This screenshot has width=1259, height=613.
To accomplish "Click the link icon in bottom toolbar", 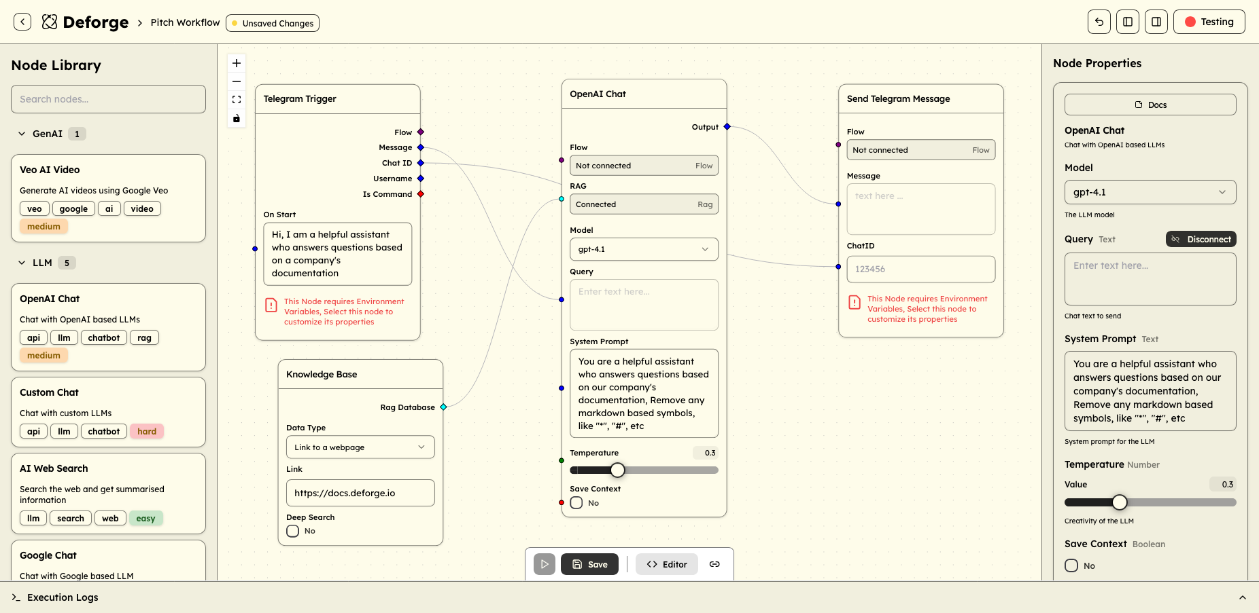I will point(714,564).
